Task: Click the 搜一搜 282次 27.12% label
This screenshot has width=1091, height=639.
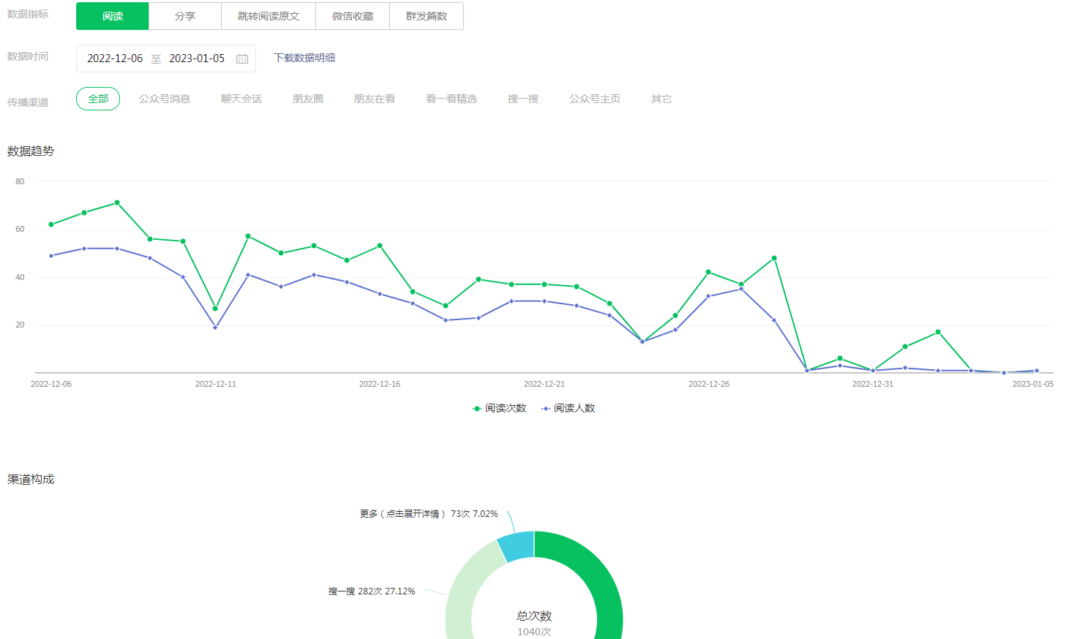Action: point(372,591)
